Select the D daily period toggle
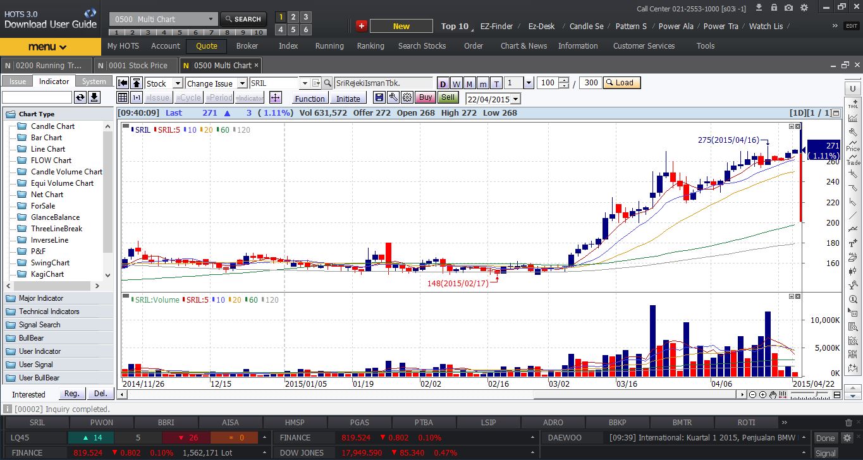This screenshot has width=863, height=460. pos(443,83)
